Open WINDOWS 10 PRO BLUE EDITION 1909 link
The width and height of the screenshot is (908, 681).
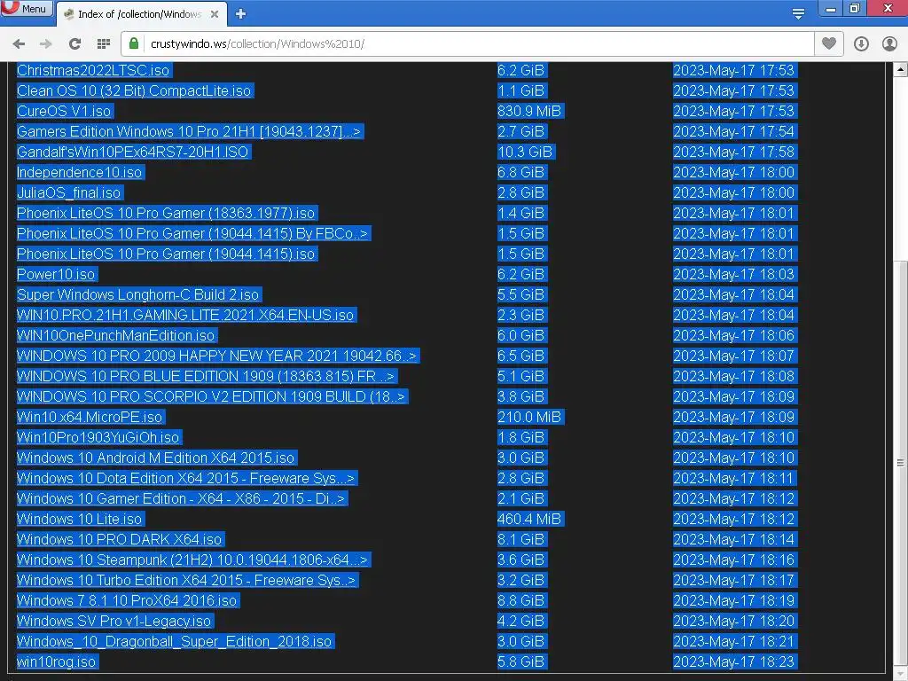[206, 376]
